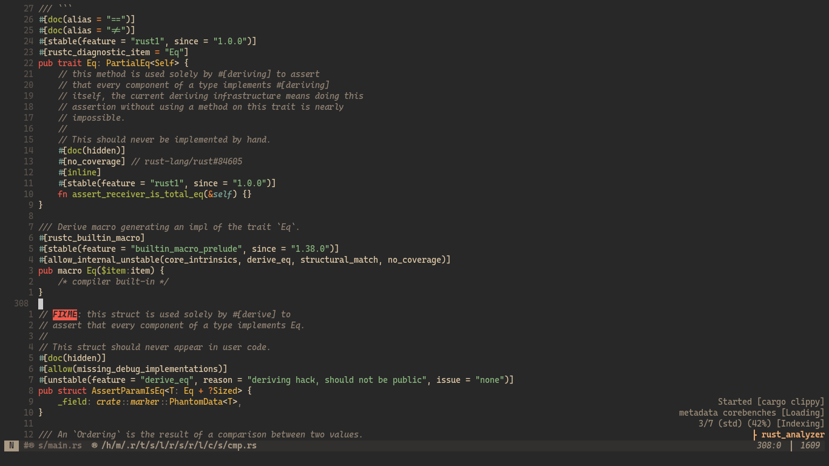Click the assert_receiver_is_total_eq function name
The height and width of the screenshot is (466, 829).
pos(138,194)
